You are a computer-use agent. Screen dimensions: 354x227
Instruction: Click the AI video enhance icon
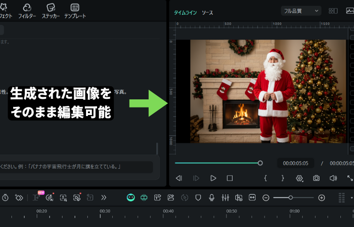tap(77, 198)
